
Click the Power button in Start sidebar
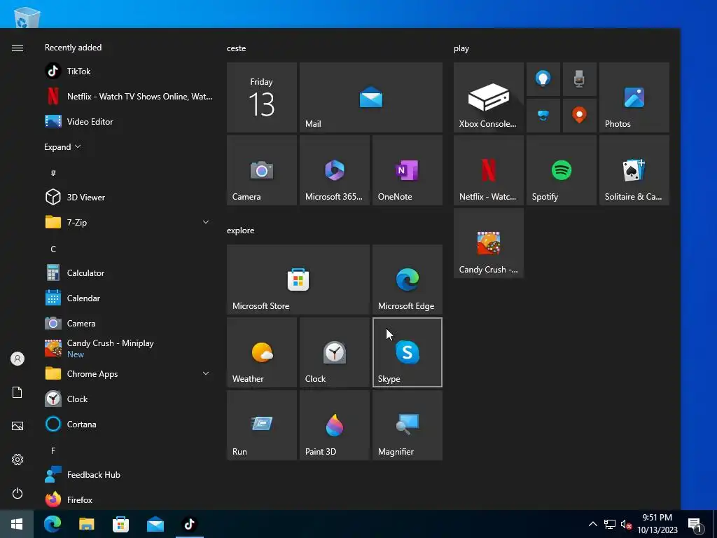[18, 493]
